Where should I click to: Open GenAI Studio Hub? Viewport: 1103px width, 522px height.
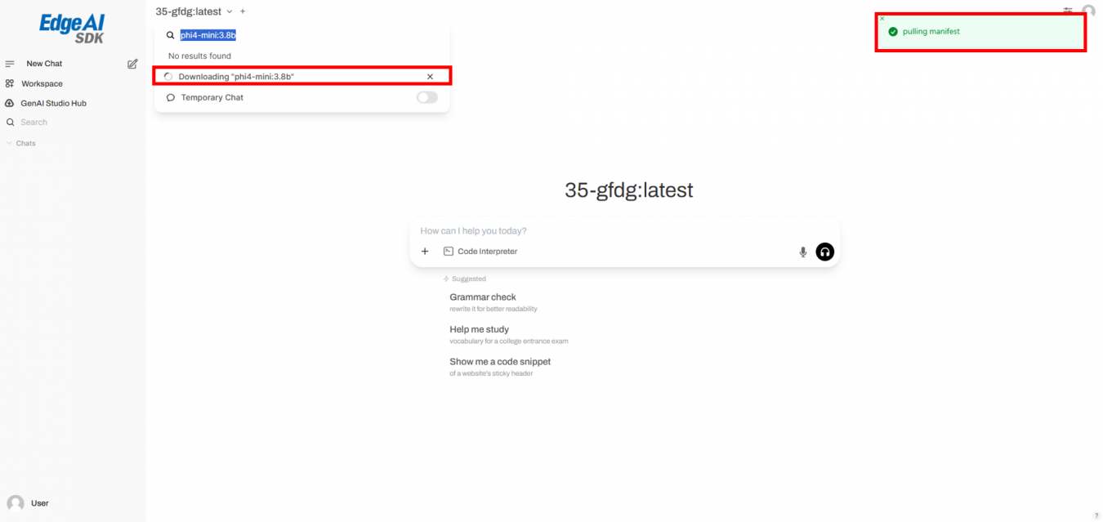coord(53,103)
